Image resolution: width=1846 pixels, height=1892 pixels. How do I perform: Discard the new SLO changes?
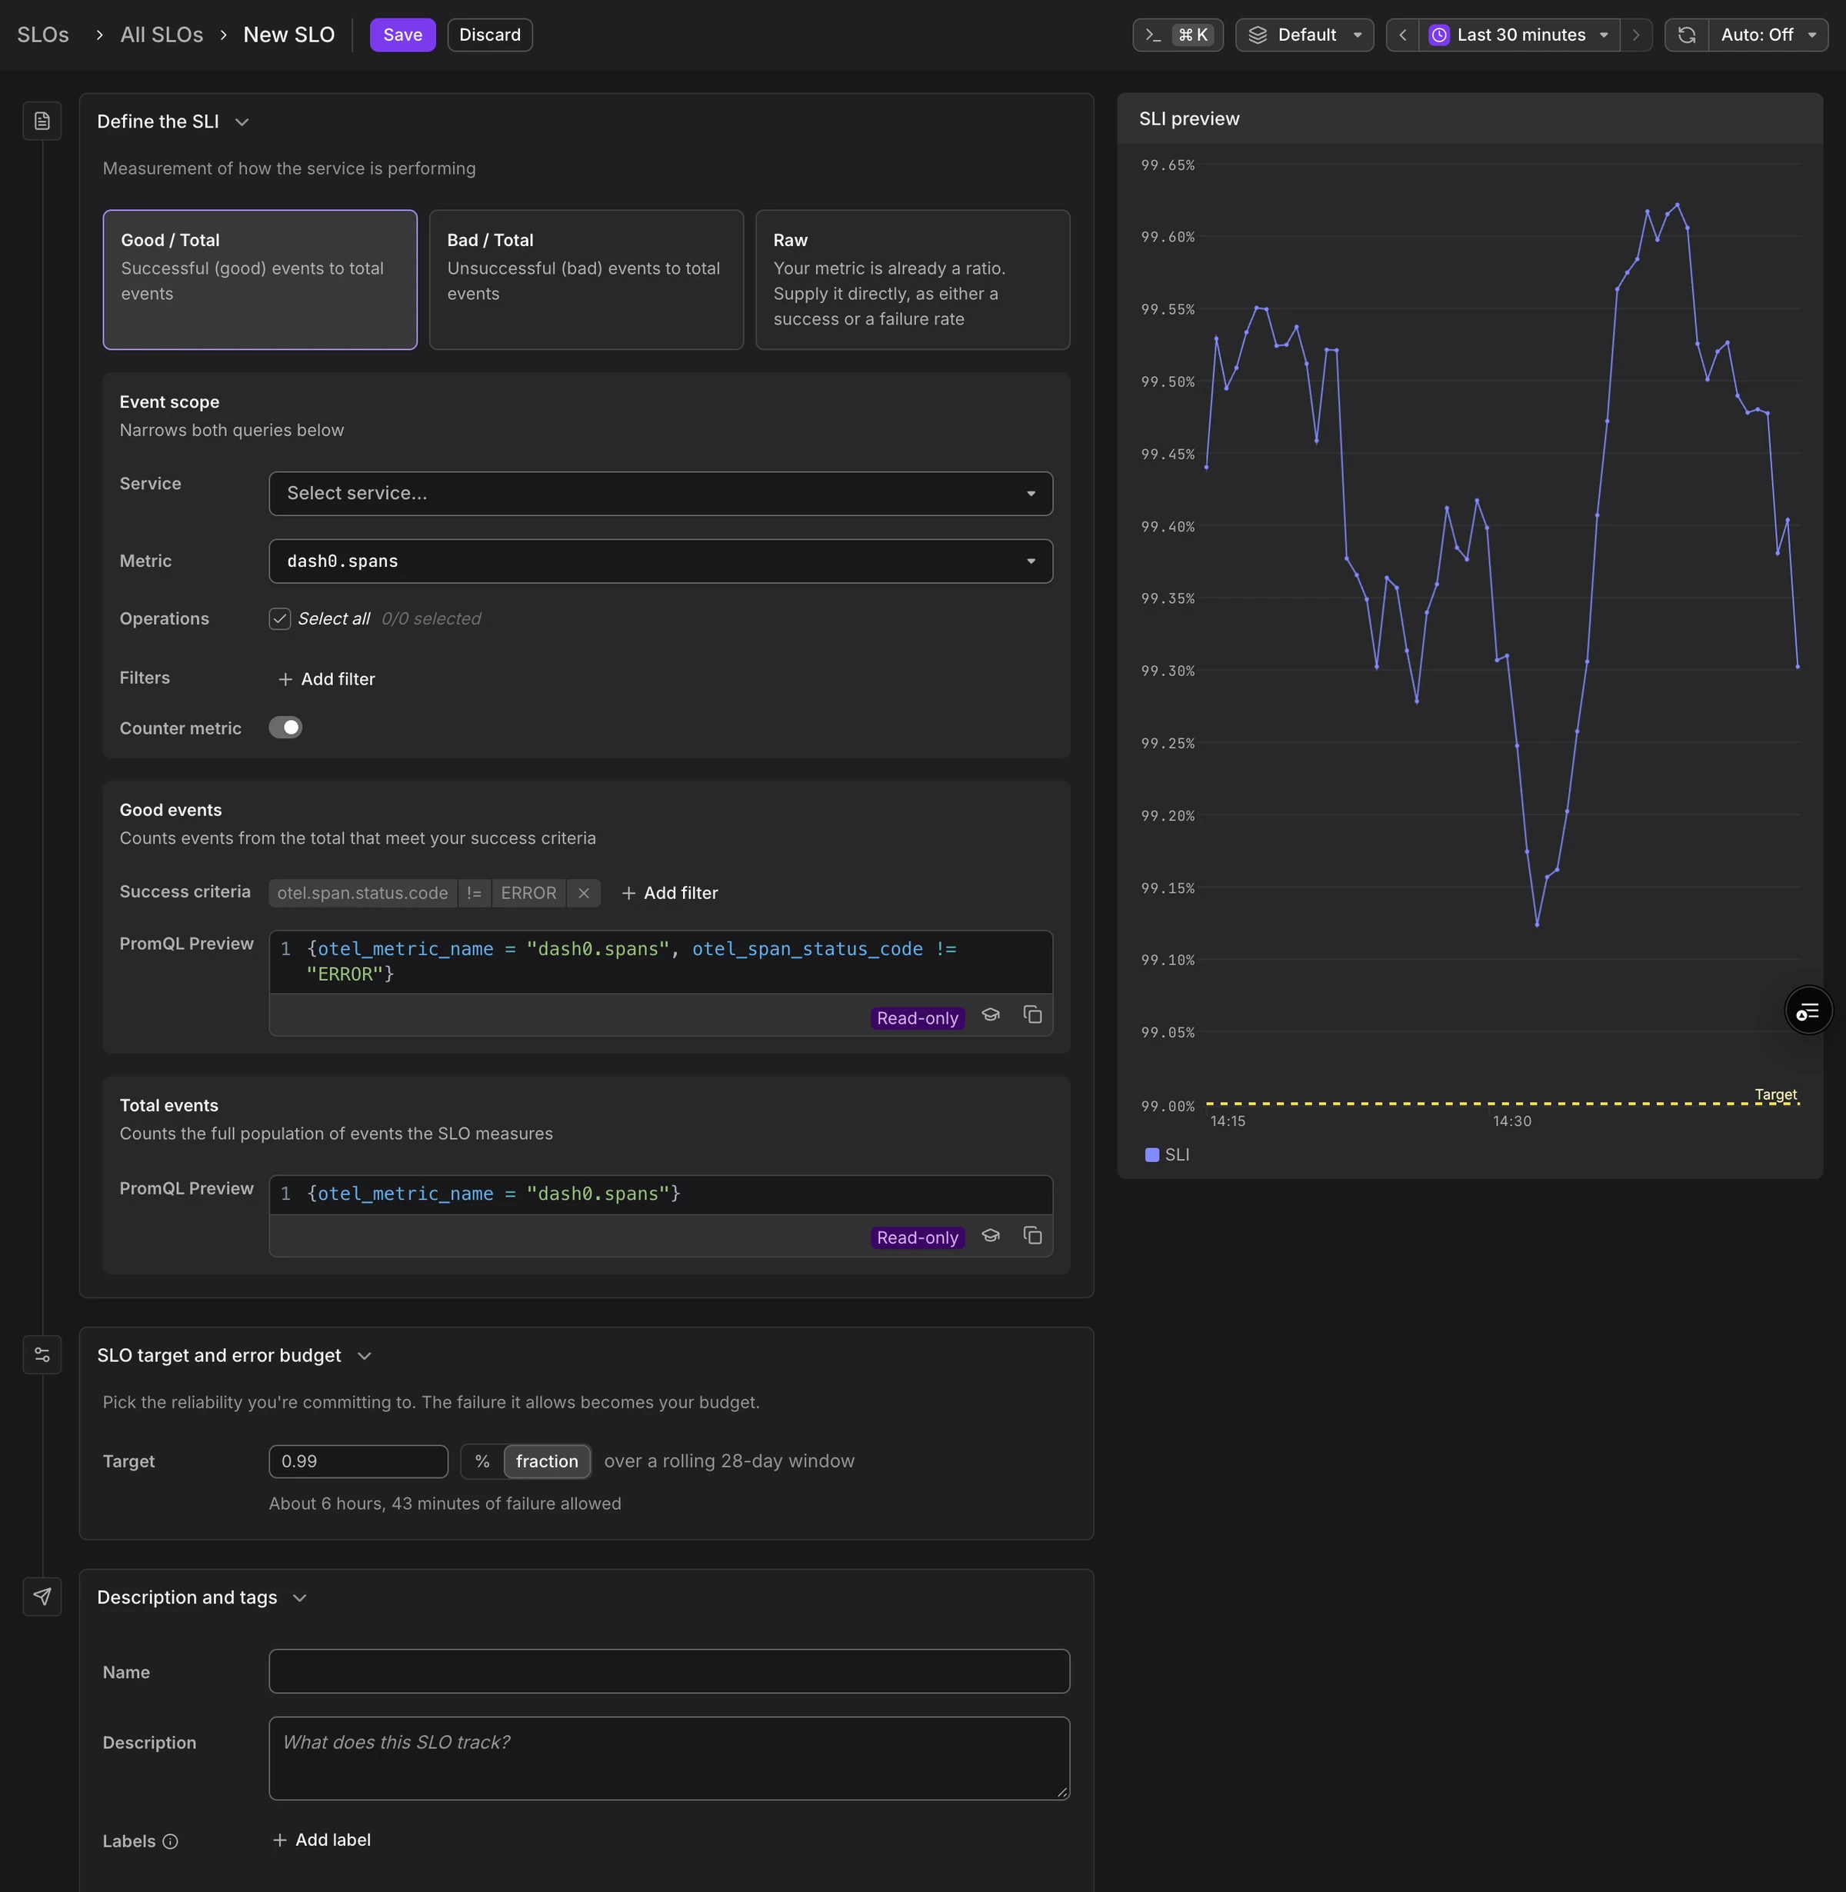click(x=490, y=35)
